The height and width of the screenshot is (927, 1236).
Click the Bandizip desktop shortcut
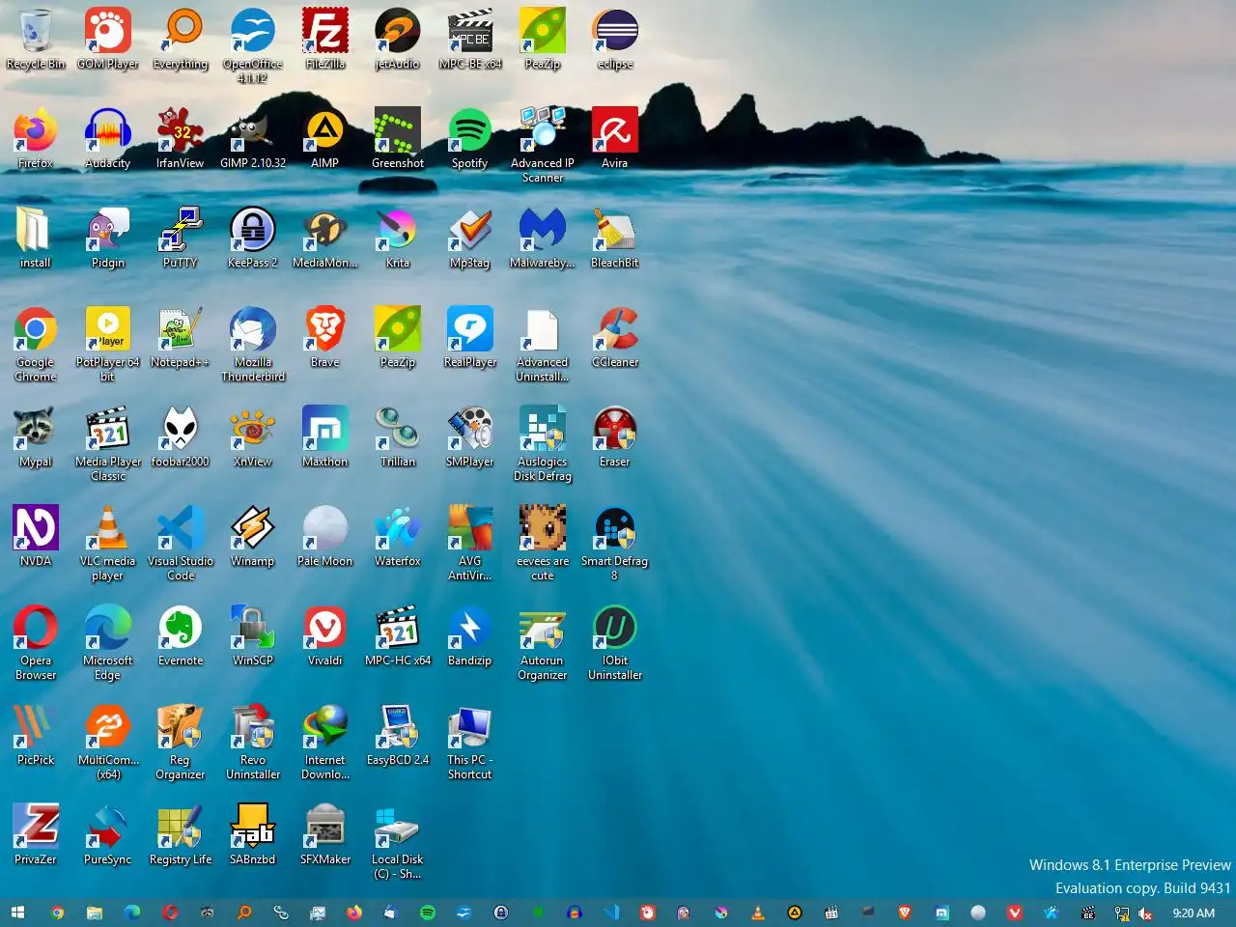pyautogui.click(x=470, y=637)
